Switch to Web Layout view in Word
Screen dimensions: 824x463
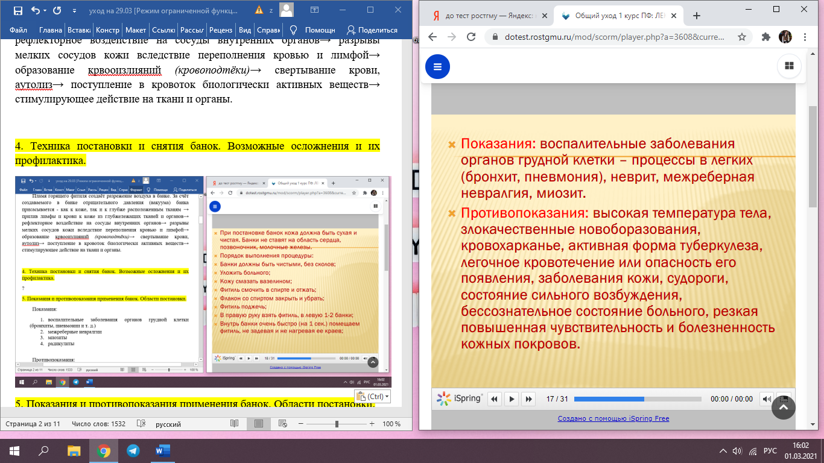pyautogui.click(x=284, y=424)
